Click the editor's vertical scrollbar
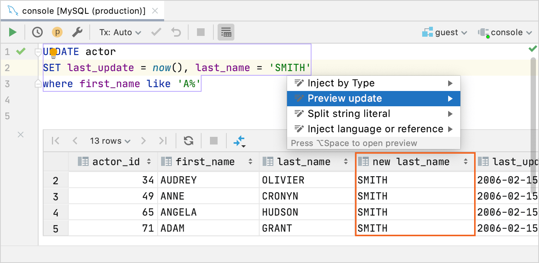Viewport: 539px width, 263px height. click(534, 126)
